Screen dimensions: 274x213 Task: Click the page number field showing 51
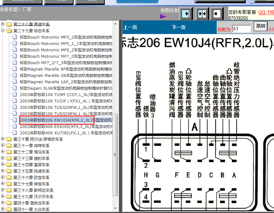coord(241,29)
